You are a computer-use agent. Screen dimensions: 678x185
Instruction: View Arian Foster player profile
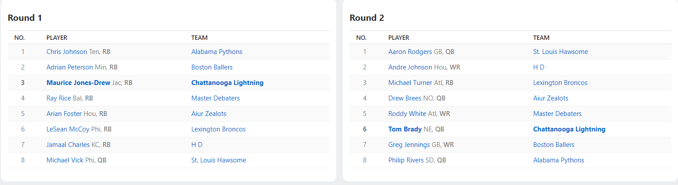(x=64, y=114)
